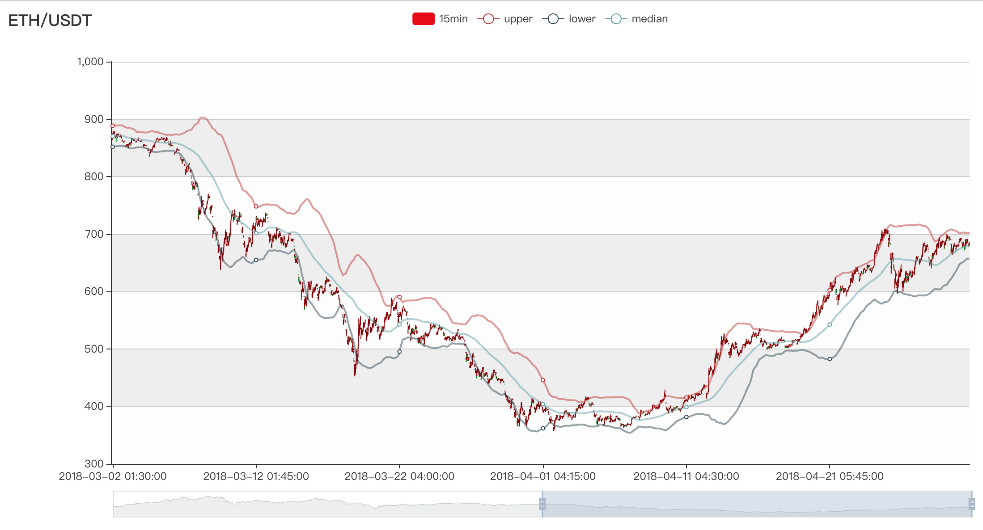The width and height of the screenshot is (983, 530).
Task: Click the median marker at 2018-04-21
Action: pyautogui.click(x=830, y=324)
